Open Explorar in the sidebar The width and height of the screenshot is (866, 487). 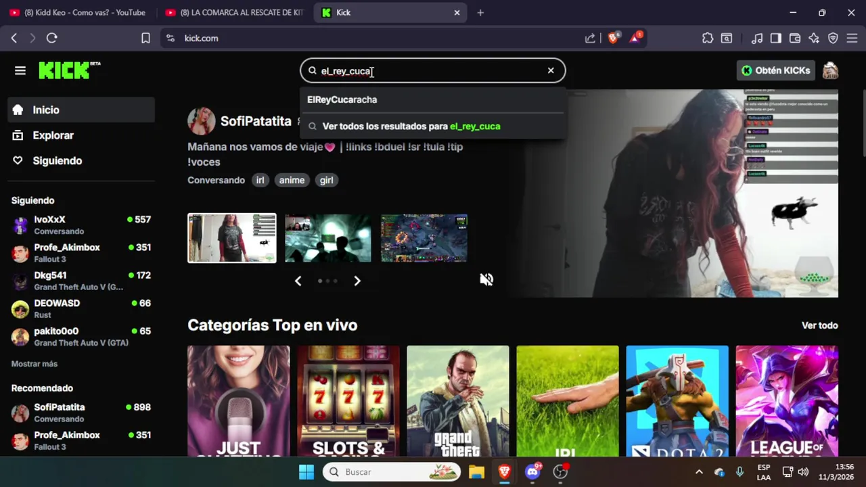81,135
